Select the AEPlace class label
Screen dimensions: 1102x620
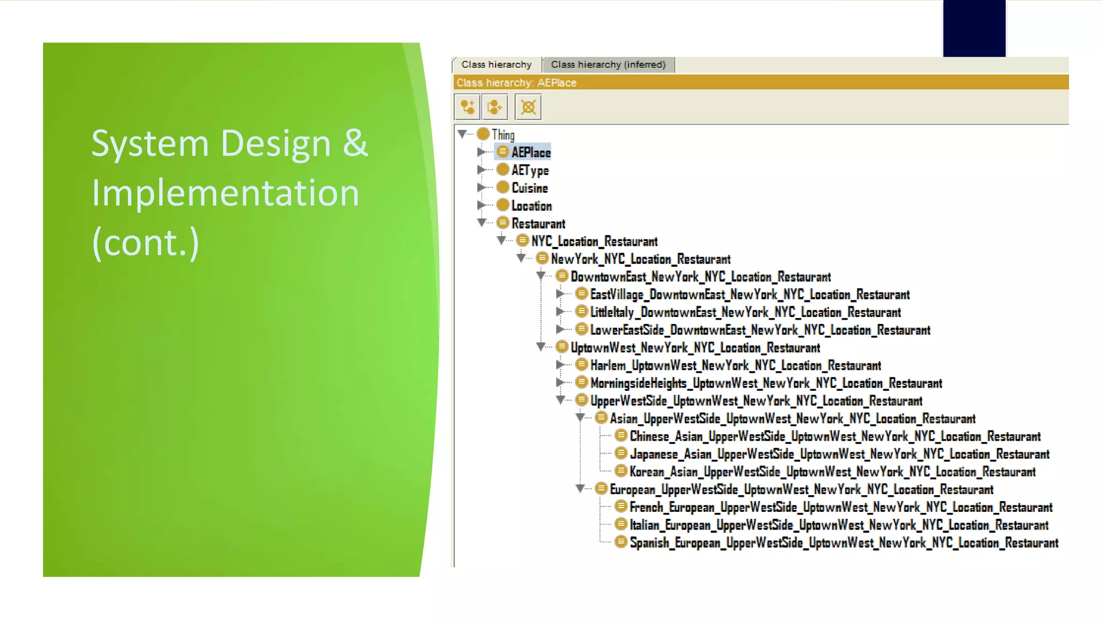coord(531,152)
